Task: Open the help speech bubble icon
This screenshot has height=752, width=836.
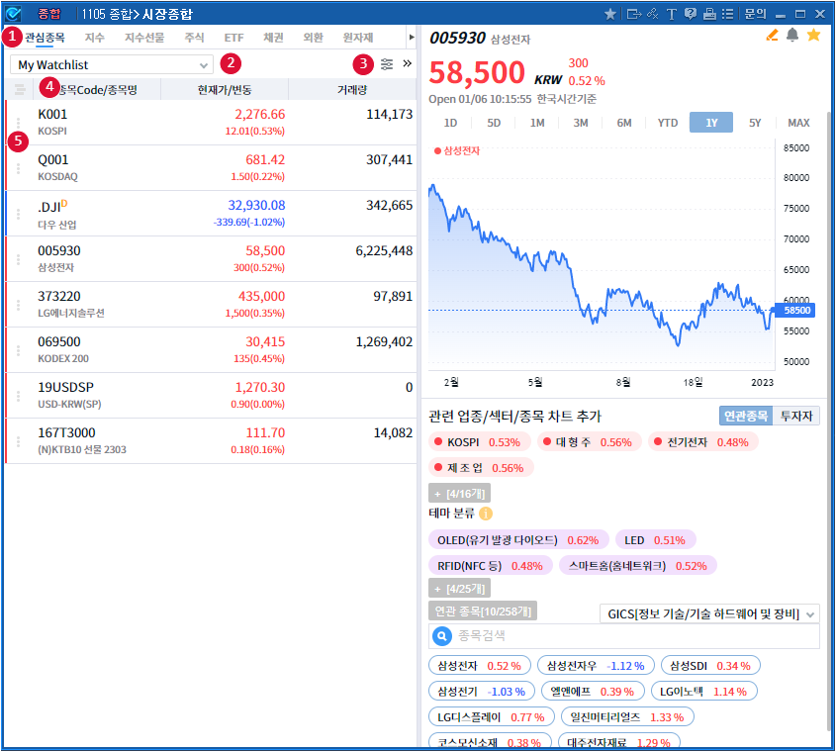Action: click(691, 14)
